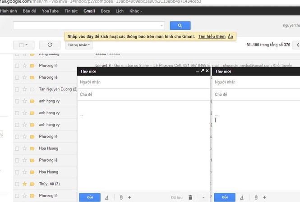Screen dimensions: 300x202
Task: Send the message in right compose window
Action: coord(225,197)
